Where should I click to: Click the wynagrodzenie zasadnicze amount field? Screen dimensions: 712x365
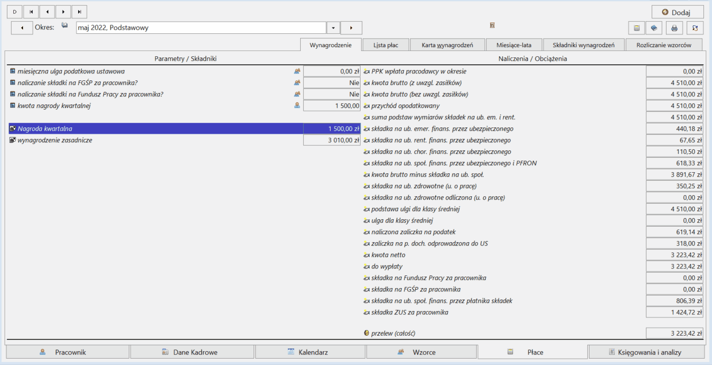332,140
